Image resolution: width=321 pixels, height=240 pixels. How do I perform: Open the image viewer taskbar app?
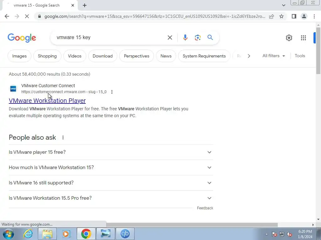tap(106, 234)
